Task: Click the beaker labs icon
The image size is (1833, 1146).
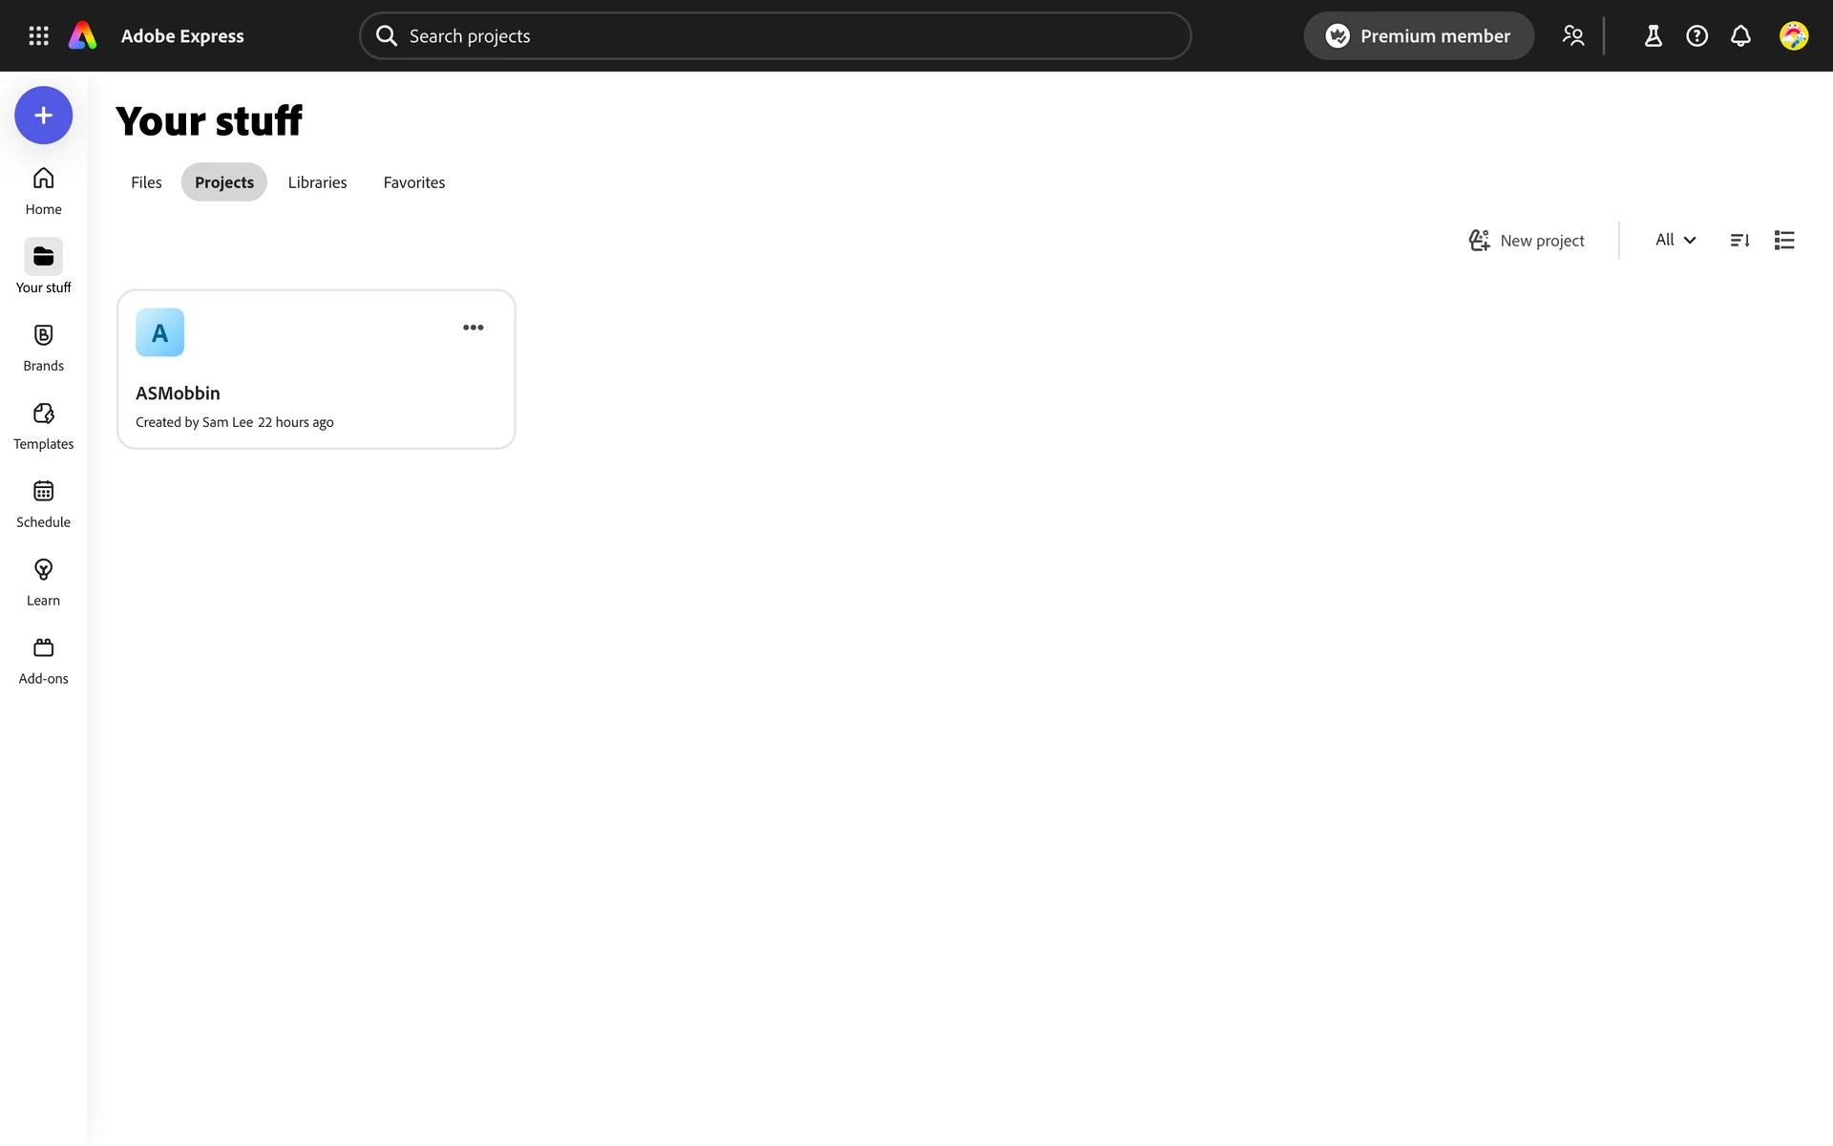Action: coord(1653,36)
